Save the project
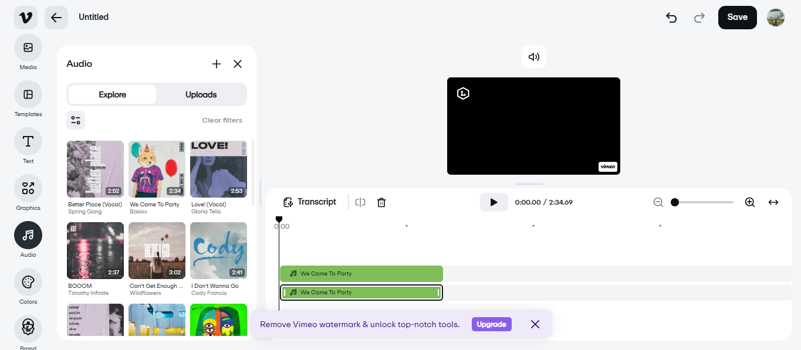 tap(738, 18)
